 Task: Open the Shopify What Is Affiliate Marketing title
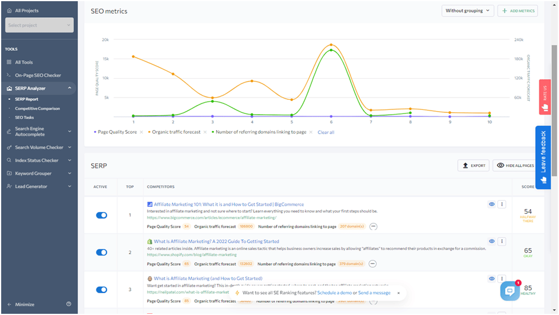point(216,241)
